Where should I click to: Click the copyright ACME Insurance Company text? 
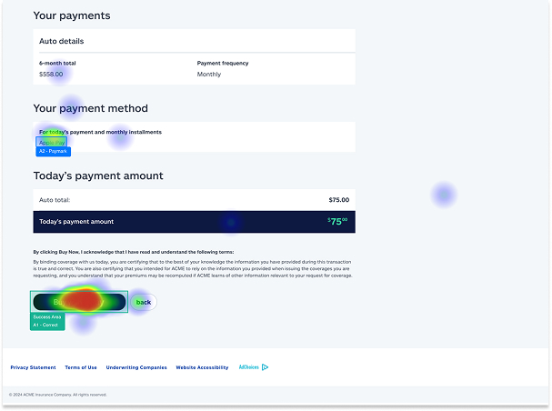pos(57,395)
